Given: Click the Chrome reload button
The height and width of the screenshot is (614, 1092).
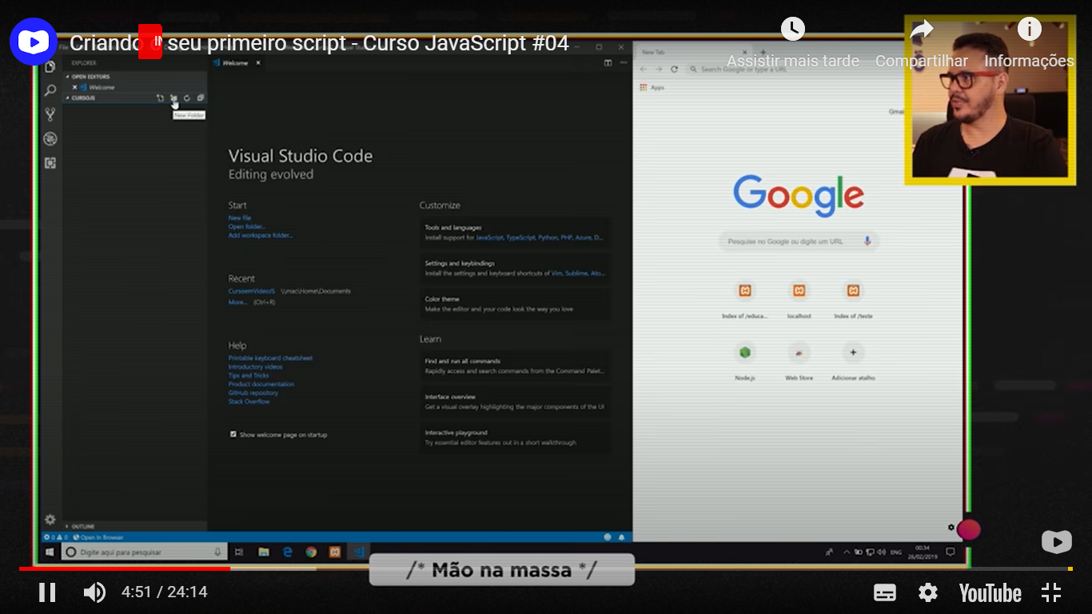Looking at the screenshot, I should click(x=674, y=70).
